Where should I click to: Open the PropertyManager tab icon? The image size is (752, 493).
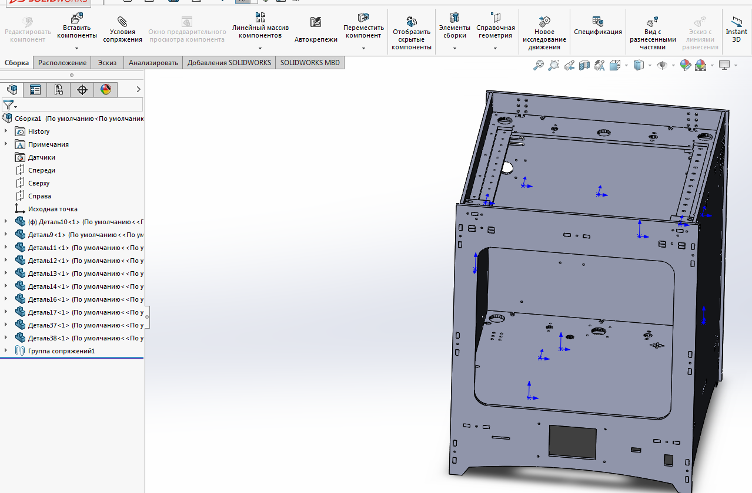click(35, 90)
